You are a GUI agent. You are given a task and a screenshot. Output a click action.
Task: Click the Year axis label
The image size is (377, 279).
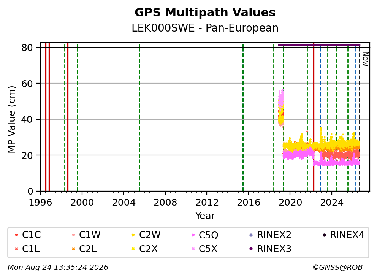point(205,216)
